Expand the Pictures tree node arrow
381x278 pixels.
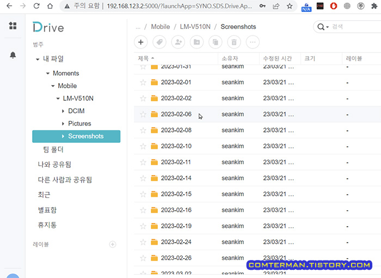(63, 124)
